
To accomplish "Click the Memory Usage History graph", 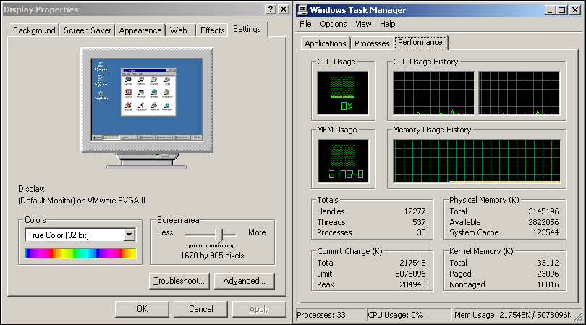I will [x=477, y=161].
